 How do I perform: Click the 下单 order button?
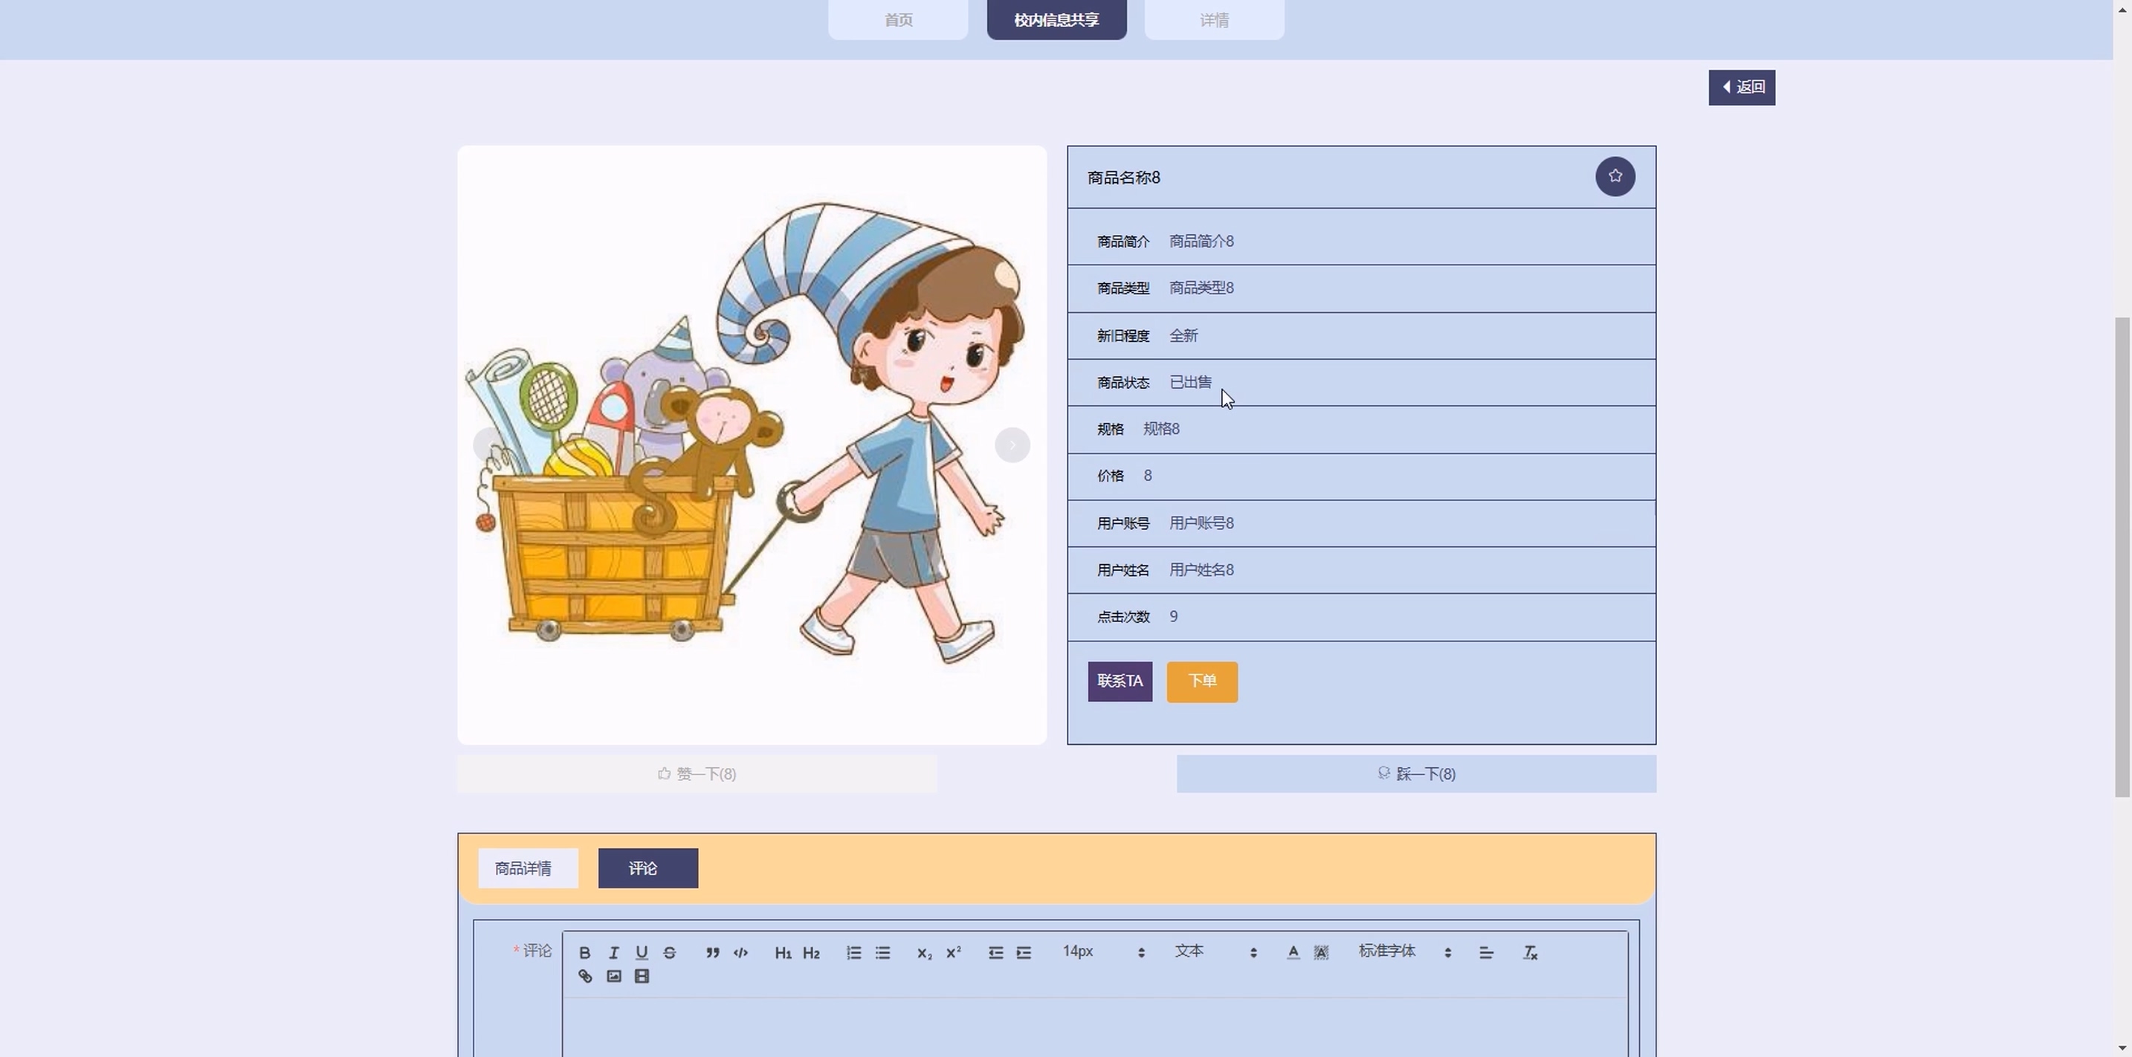coord(1202,681)
